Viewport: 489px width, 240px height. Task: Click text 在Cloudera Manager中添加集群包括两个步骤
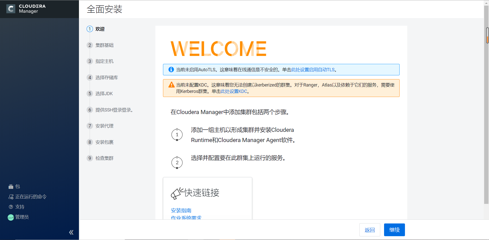(x=230, y=112)
